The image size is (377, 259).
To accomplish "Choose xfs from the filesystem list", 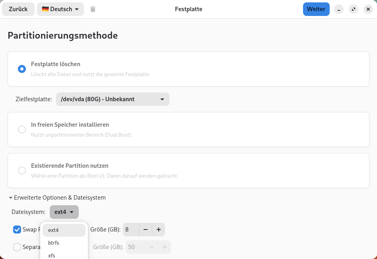I will [52, 255].
